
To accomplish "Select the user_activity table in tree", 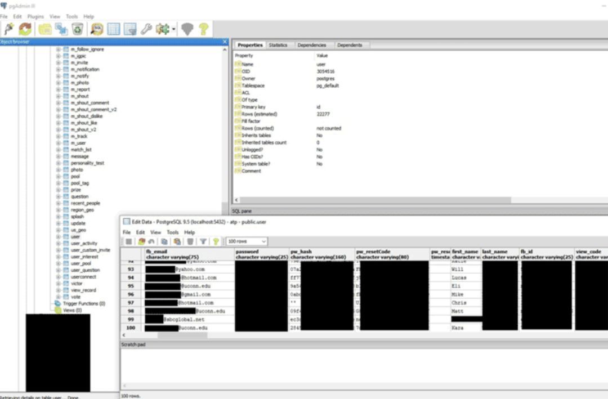I will coord(84,243).
